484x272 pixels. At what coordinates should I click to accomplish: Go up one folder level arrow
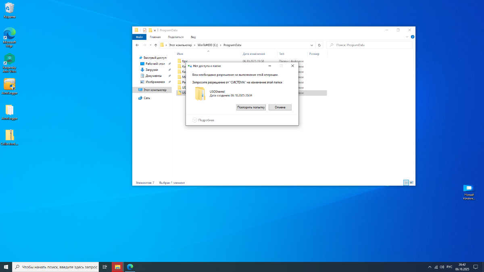click(156, 45)
